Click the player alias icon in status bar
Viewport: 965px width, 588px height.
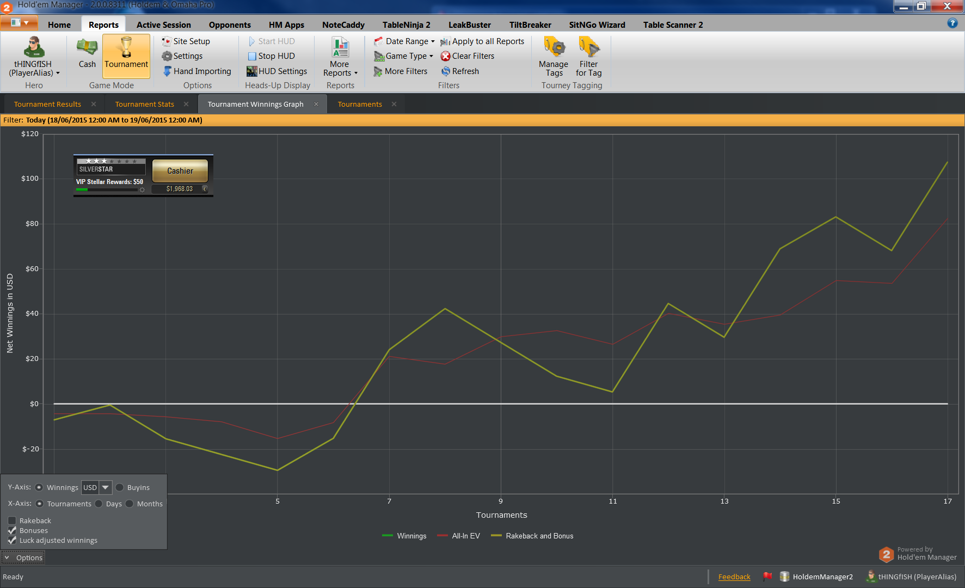click(871, 576)
